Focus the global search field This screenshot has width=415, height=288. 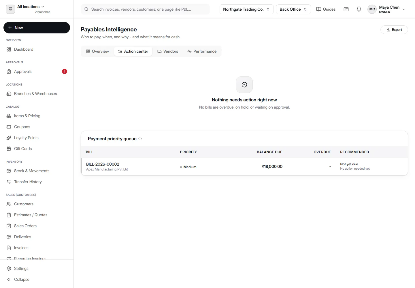coord(145,9)
